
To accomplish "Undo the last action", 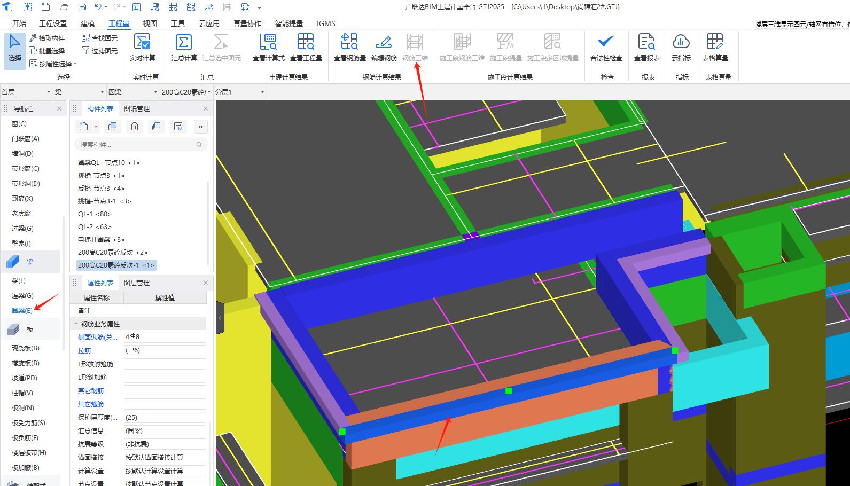I will click(x=98, y=7).
